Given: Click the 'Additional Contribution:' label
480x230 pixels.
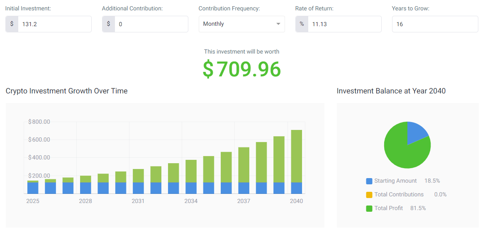Looking at the screenshot, I should pos(132,9).
